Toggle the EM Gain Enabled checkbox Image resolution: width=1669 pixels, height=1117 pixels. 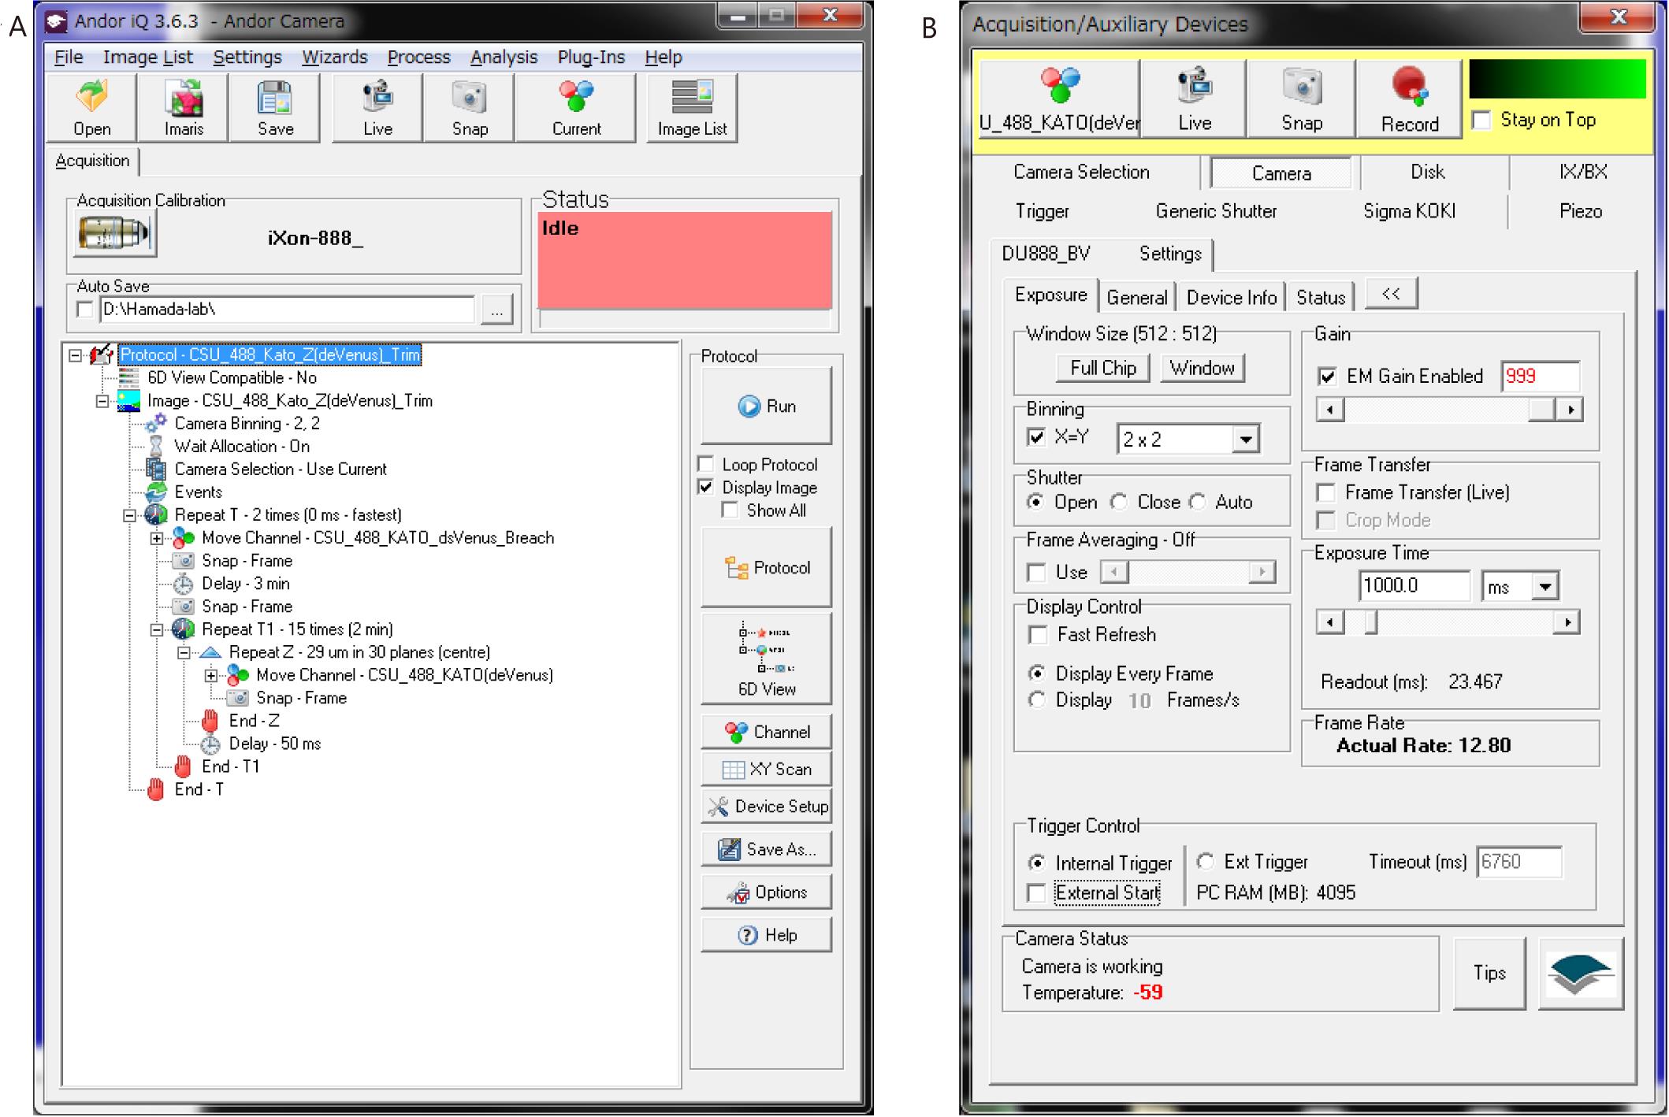[x=1327, y=377]
